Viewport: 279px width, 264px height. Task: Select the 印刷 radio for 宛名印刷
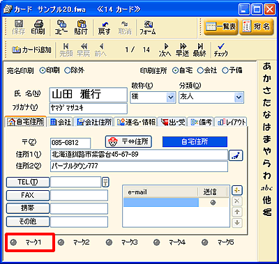[x=42, y=70]
